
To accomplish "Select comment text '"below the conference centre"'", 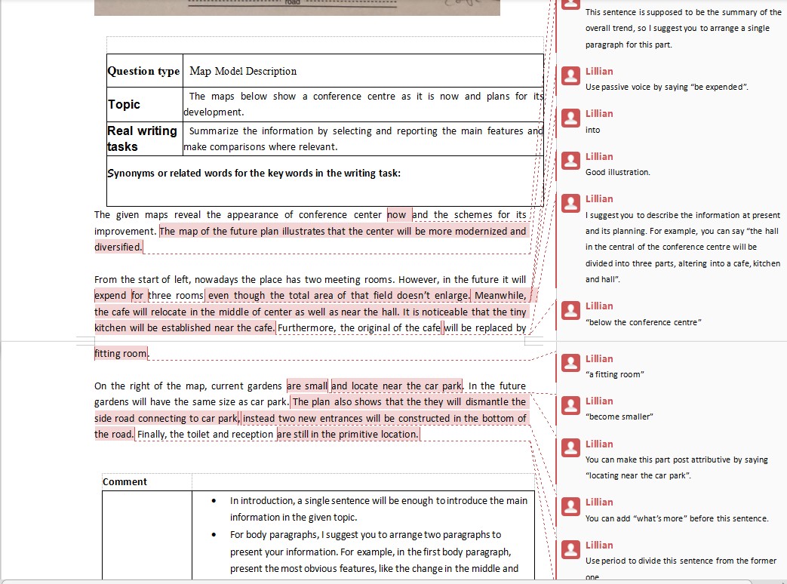I will (643, 322).
